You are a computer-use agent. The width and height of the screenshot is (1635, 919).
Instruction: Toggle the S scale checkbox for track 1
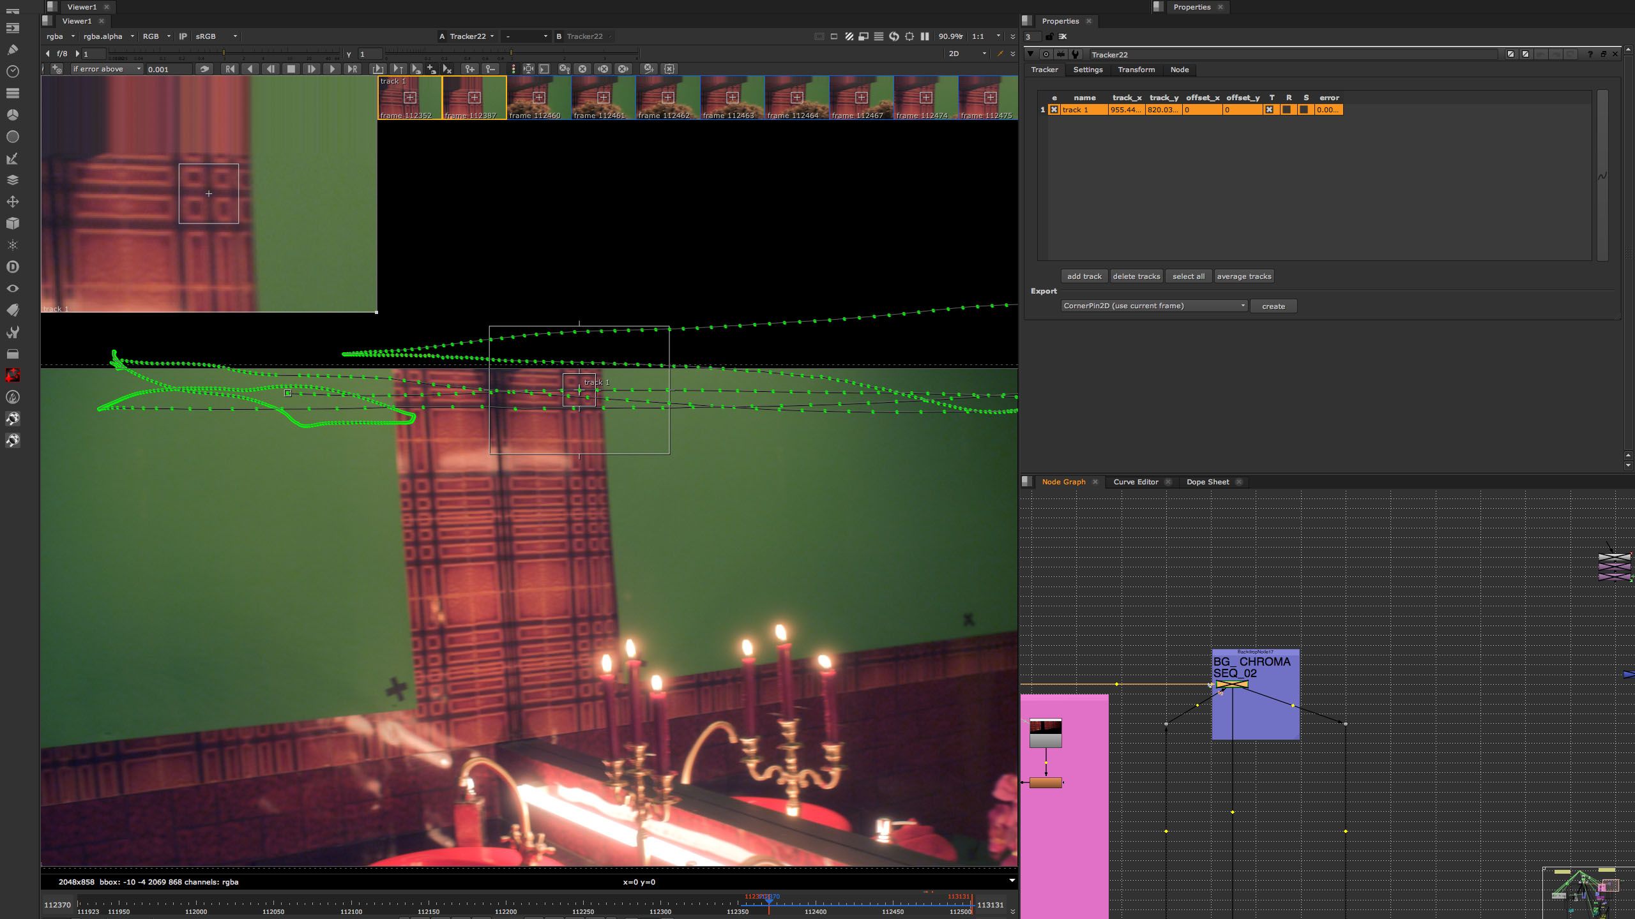tap(1304, 110)
